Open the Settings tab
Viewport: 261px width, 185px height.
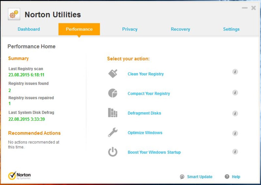point(231,29)
